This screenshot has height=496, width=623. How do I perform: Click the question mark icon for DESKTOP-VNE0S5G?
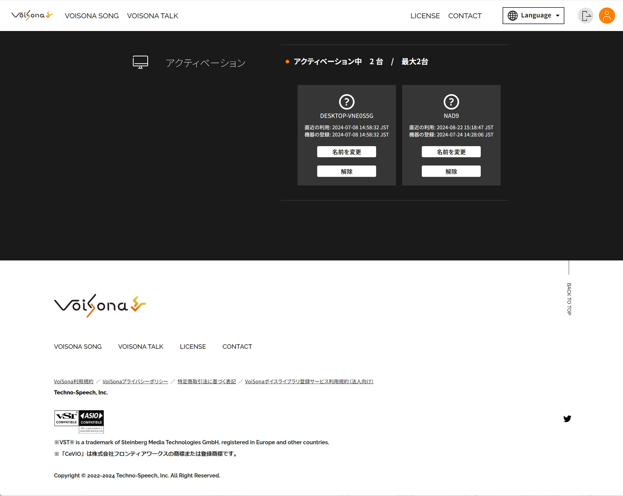(x=347, y=102)
